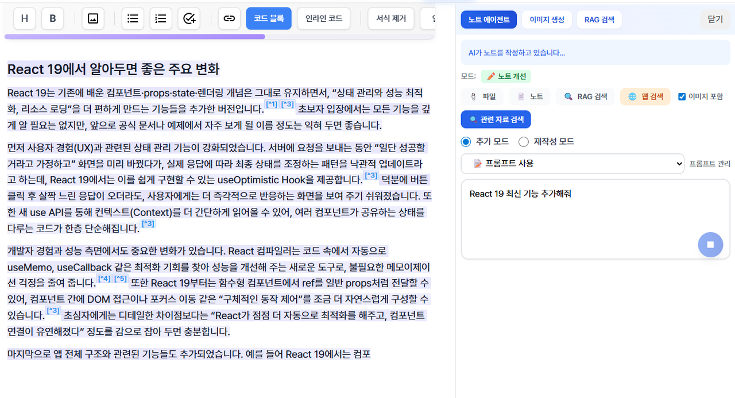Insert a hyperlink with the link icon

229,18
